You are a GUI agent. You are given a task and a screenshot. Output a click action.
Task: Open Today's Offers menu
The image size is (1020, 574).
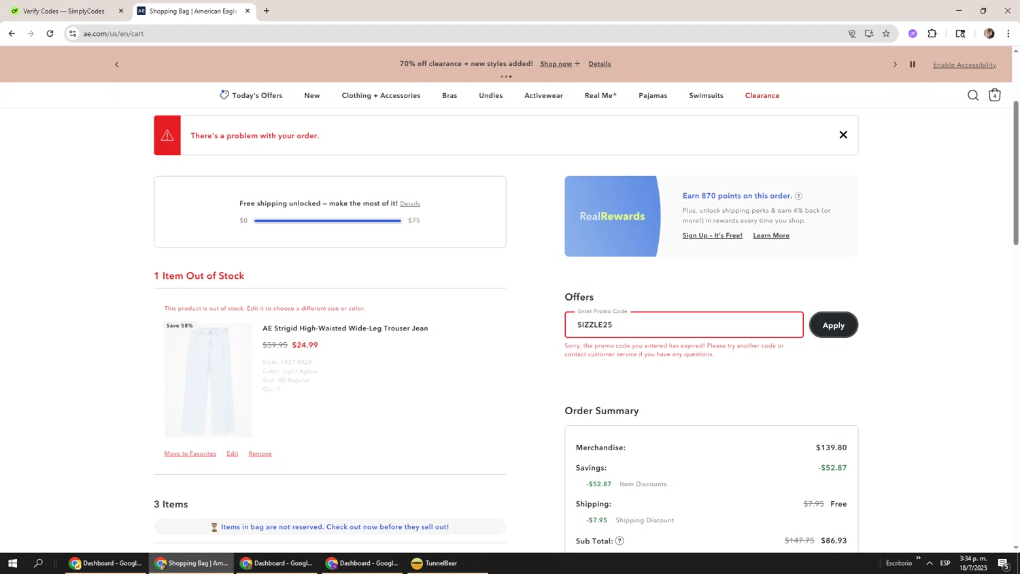(x=251, y=95)
